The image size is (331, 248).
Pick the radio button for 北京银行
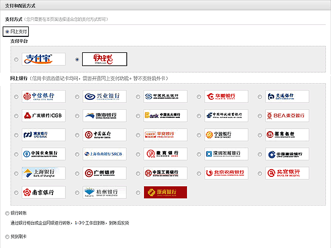click(260, 174)
